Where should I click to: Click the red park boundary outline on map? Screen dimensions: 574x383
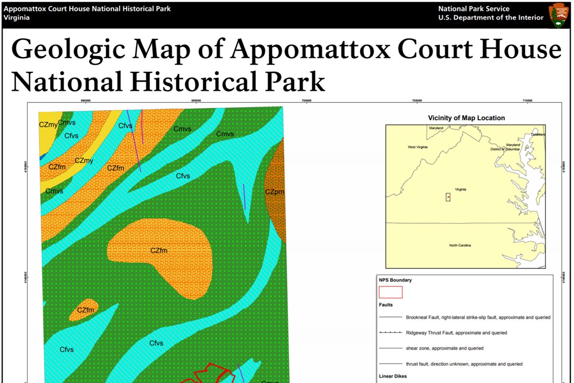(x=210, y=371)
